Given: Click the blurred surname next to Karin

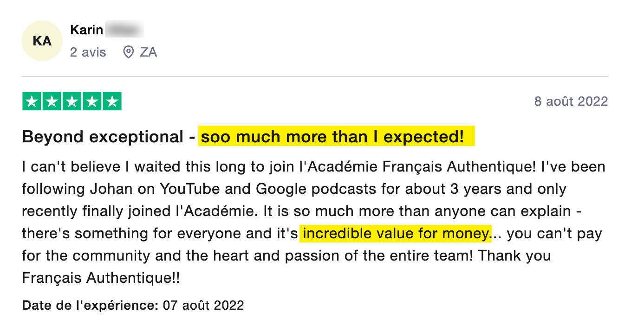Looking at the screenshot, I should tap(124, 30).
